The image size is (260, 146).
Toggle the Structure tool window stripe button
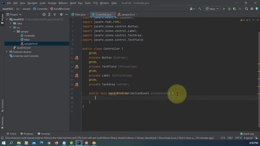click(x=2, y=105)
